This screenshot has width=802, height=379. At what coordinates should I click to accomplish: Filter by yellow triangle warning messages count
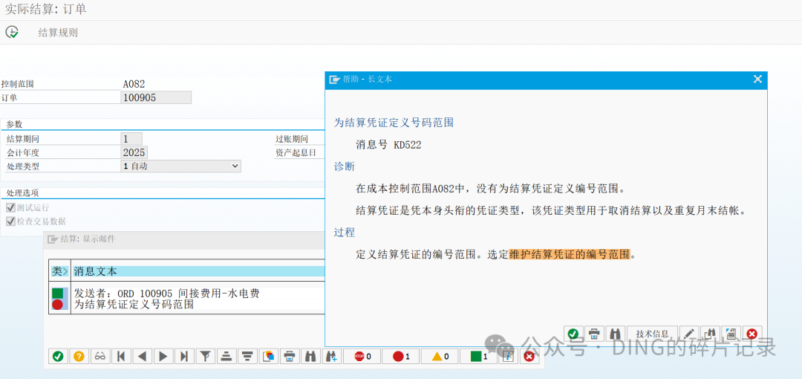tap(440, 356)
